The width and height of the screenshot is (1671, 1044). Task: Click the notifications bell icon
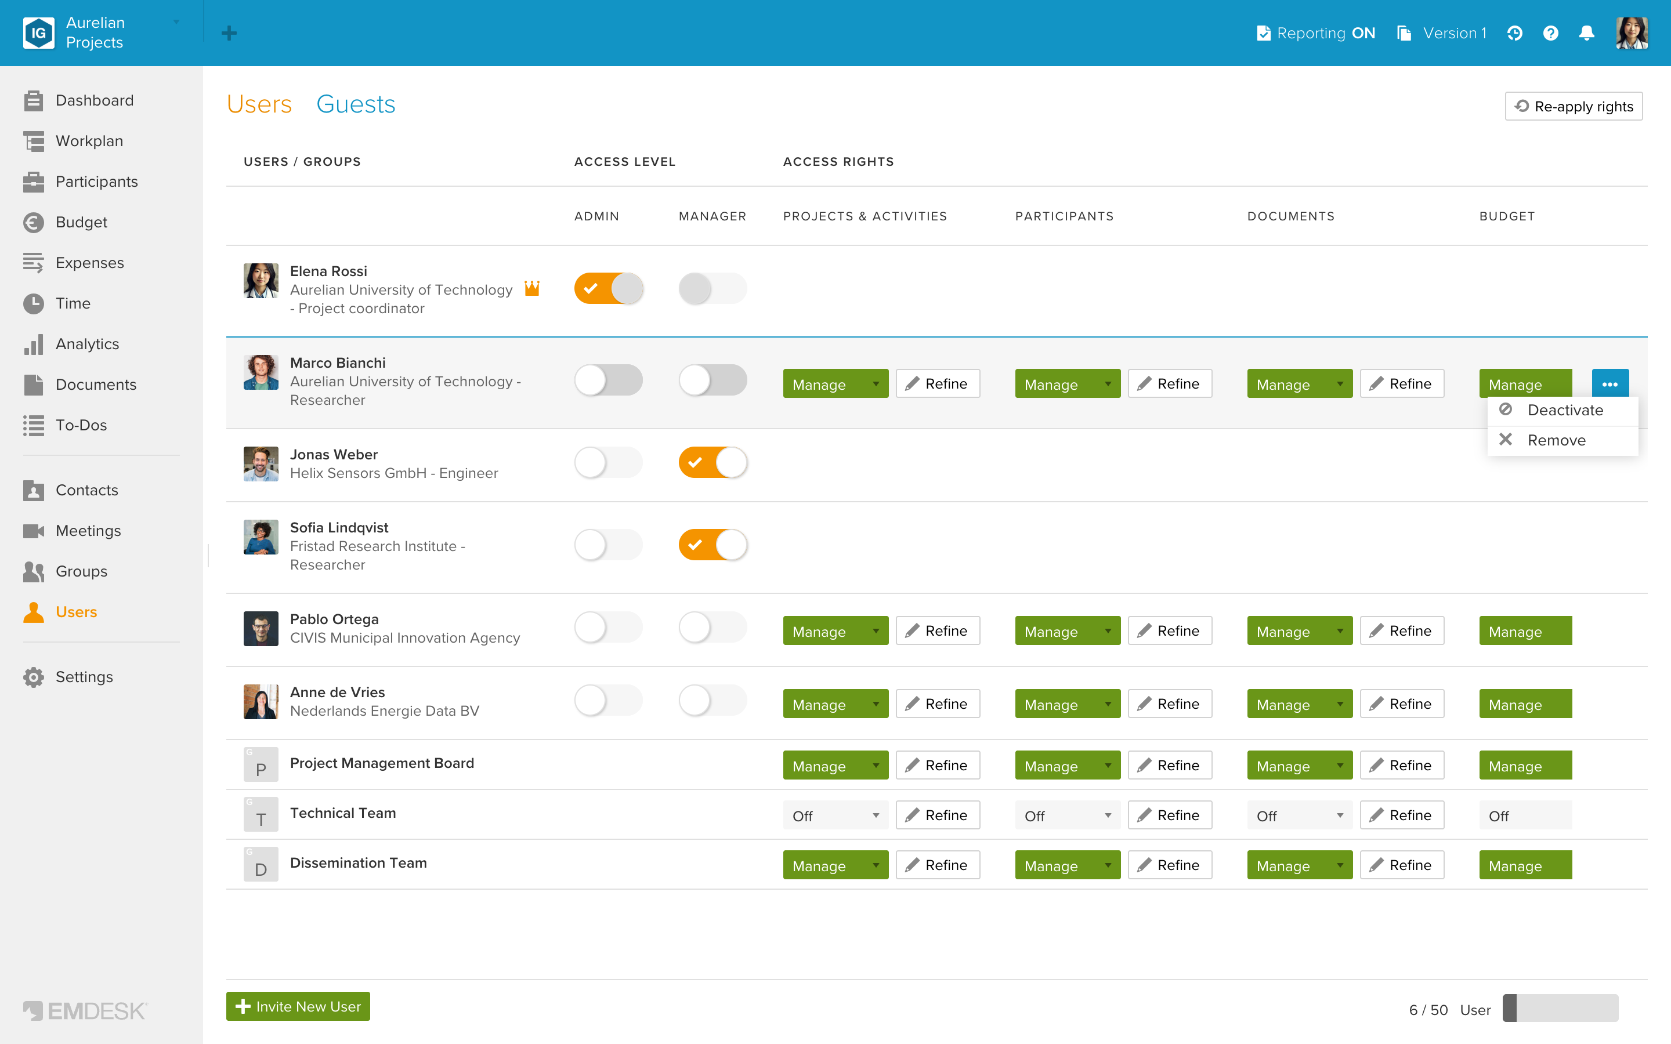[x=1587, y=33]
